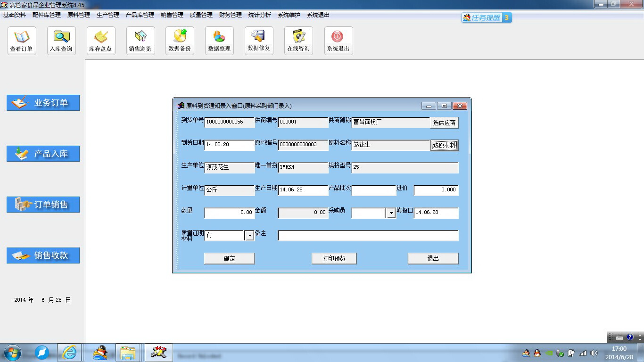Open the 生产管理 menu
The height and width of the screenshot is (362, 644).
(x=108, y=15)
